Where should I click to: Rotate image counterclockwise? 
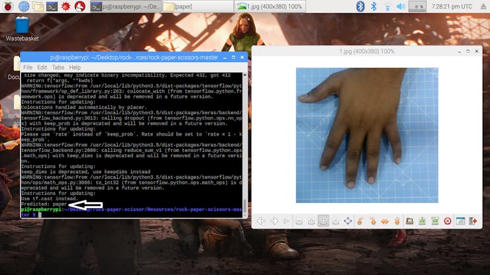[360, 221]
